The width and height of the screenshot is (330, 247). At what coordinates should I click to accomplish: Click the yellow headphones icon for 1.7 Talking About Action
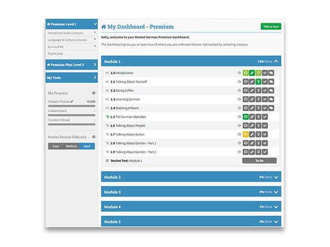[246, 134]
